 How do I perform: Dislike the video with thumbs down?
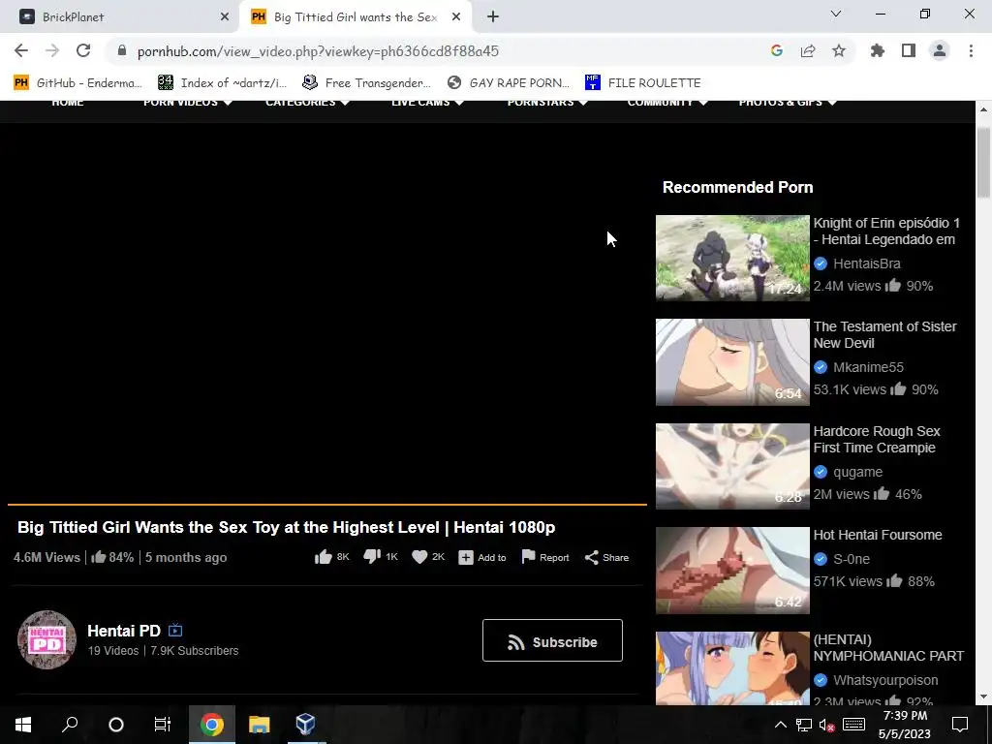[372, 557]
